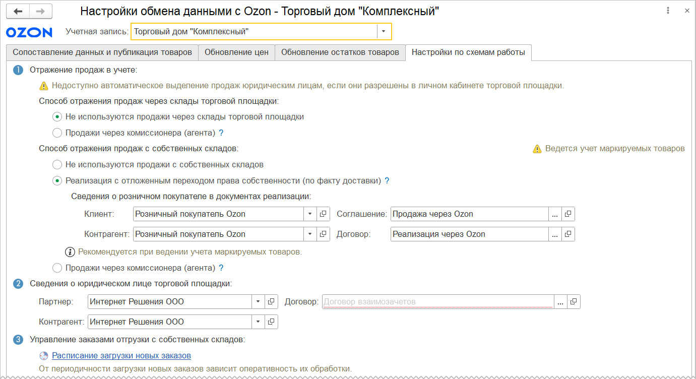The height and width of the screenshot is (379, 696).
Task: Expand the Клиент dropdown list
Action: 310,214
